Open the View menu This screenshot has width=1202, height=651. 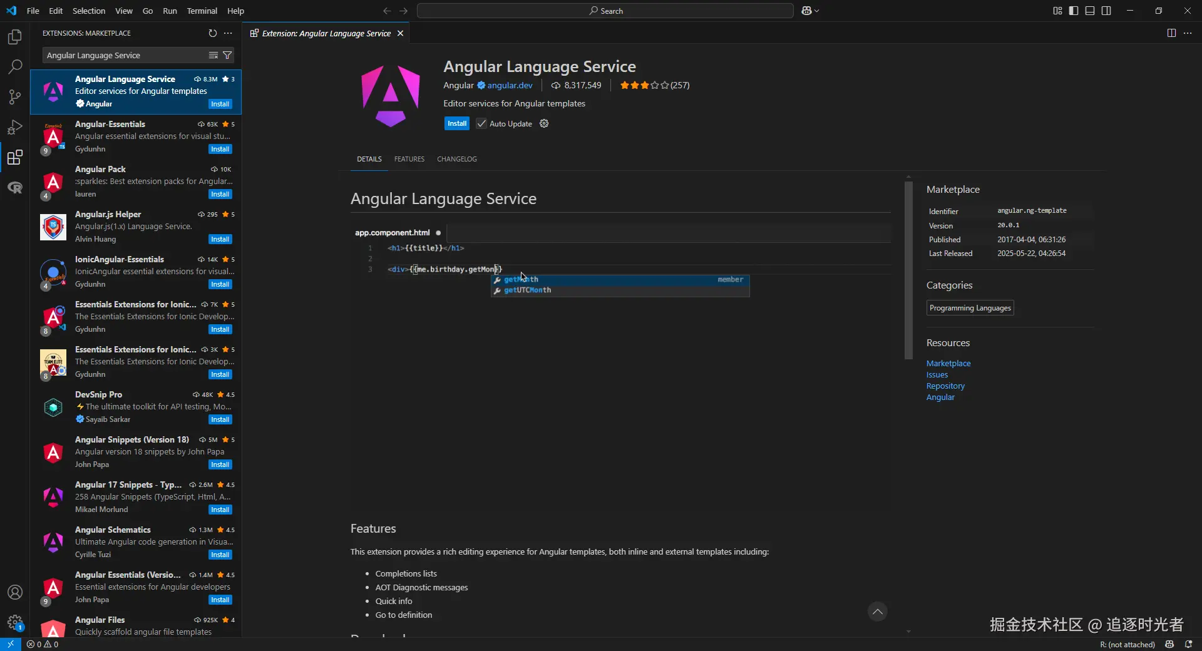(x=123, y=11)
